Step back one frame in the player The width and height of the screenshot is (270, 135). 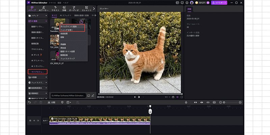(135, 97)
